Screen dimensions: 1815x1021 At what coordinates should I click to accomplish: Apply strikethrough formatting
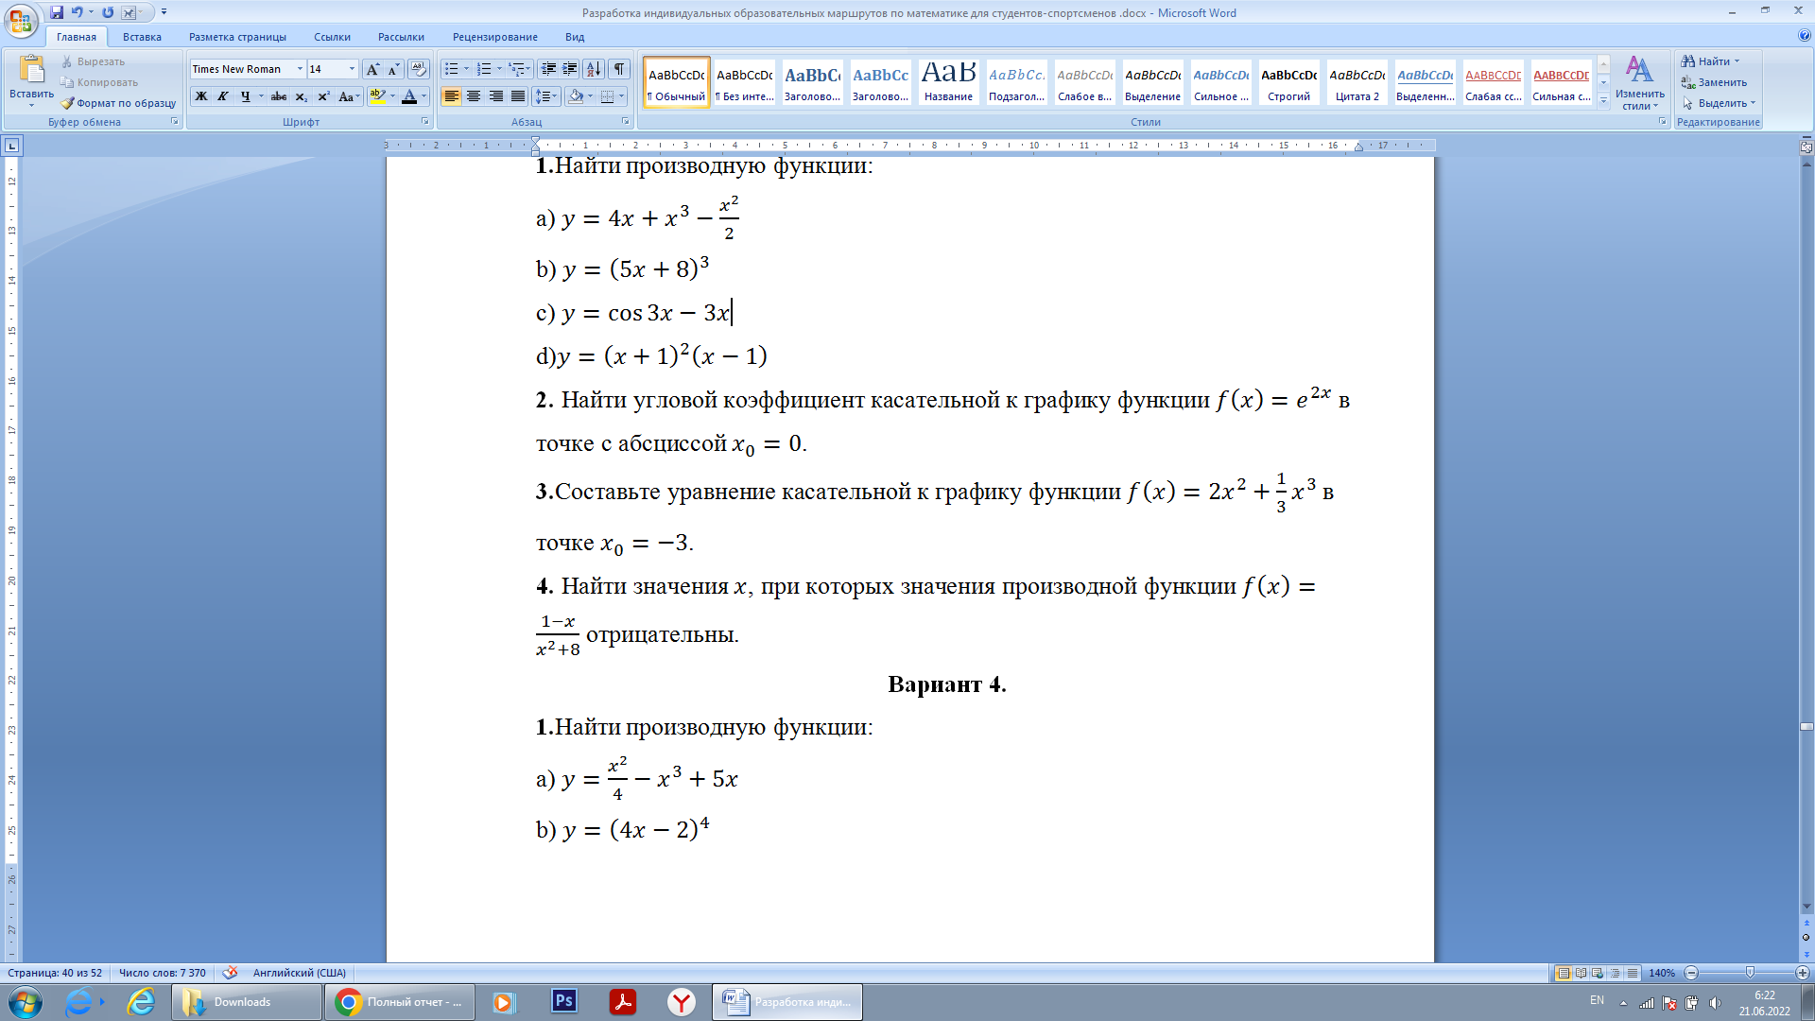click(278, 96)
